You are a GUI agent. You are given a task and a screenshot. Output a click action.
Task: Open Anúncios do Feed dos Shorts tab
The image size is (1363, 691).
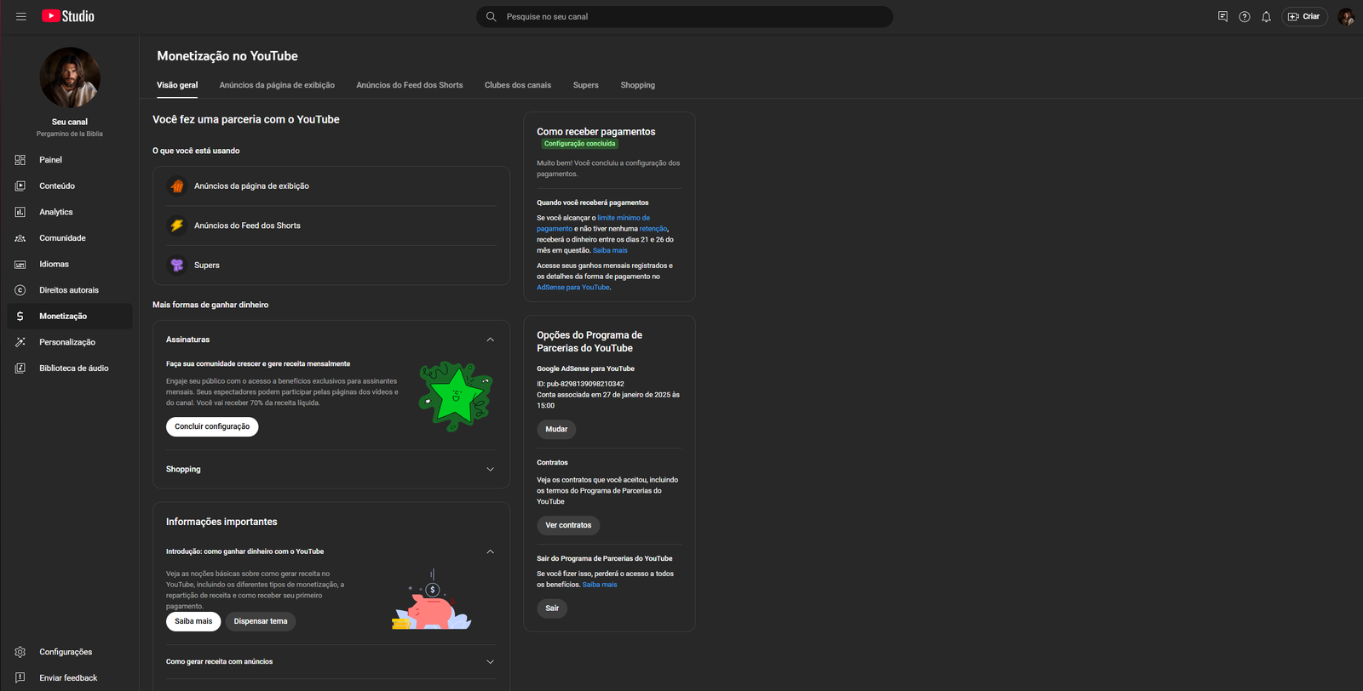tap(410, 85)
